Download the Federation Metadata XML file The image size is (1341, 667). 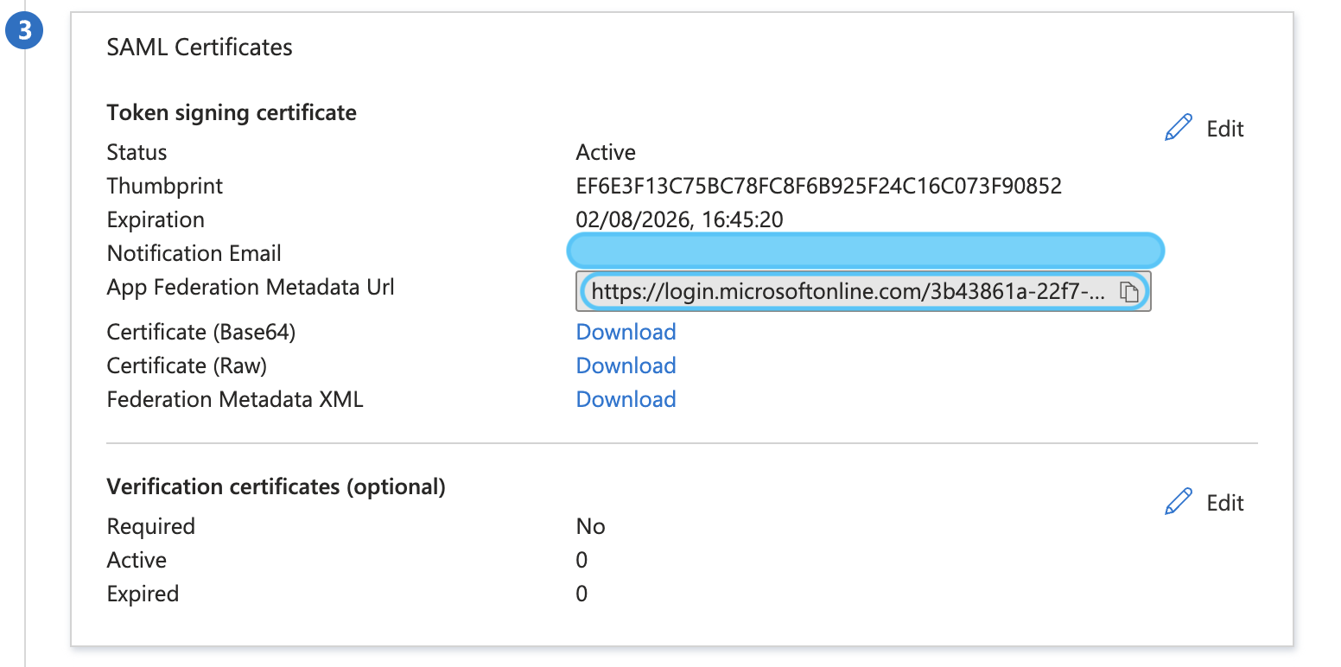pos(626,399)
